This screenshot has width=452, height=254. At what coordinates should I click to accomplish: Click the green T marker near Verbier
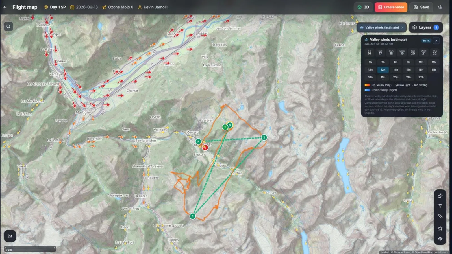[225, 127]
